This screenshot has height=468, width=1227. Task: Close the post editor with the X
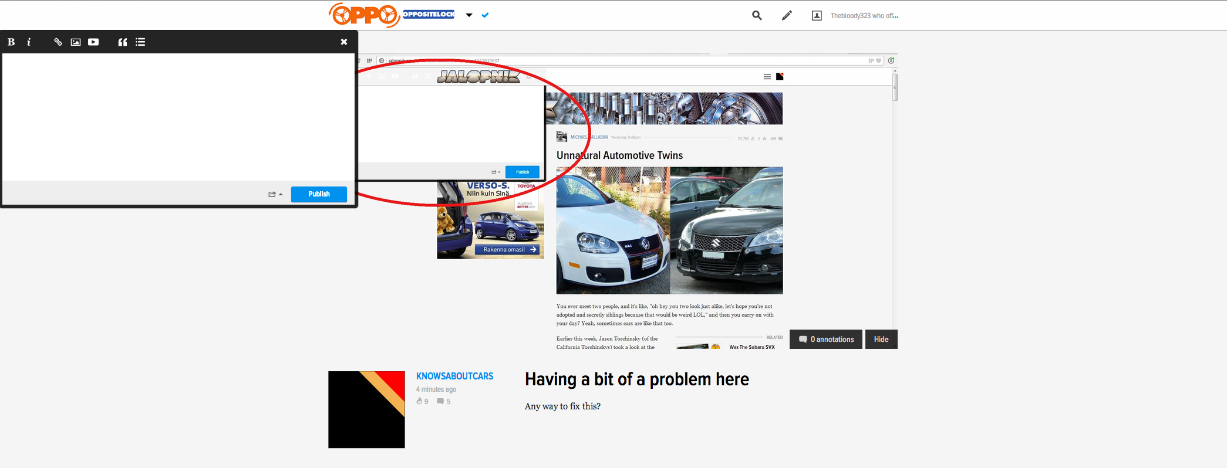tap(344, 42)
